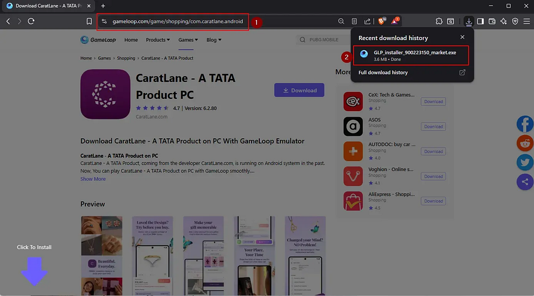Open reader mode icon in address bar
The width and height of the screenshot is (534, 296).
point(354,21)
